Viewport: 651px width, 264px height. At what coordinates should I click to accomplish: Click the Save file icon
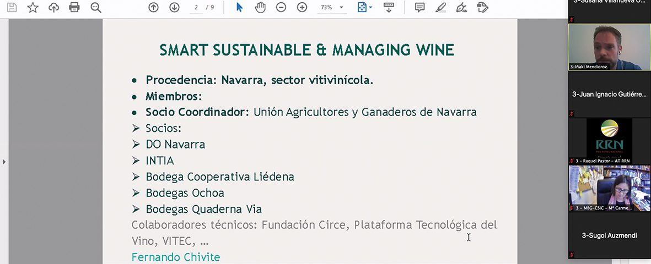(x=12, y=8)
